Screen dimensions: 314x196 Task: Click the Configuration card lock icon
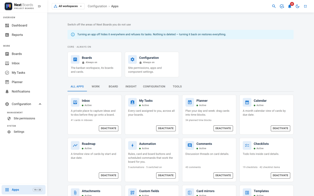[141, 63]
